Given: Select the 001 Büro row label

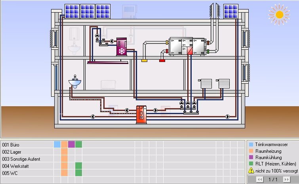Looking at the screenshot, I should (x=11, y=145).
